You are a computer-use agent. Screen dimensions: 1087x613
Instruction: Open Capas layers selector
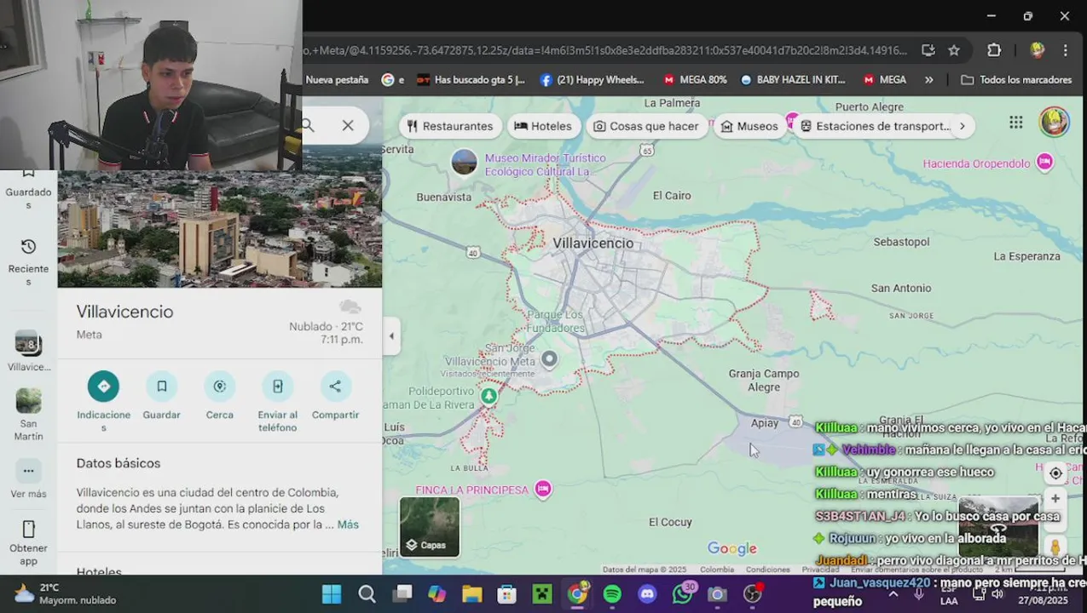click(x=430, y=526)
